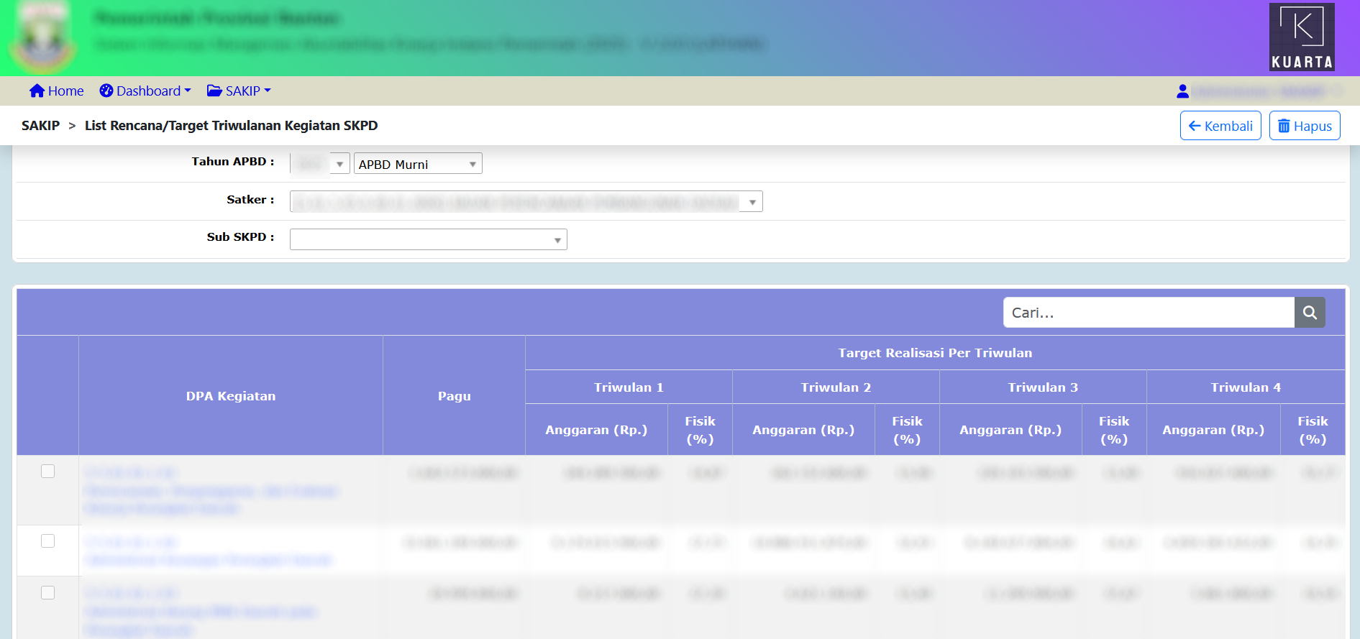
Task: Open the Tahun APBD year dropdown
Action: [x=320, y=164]
